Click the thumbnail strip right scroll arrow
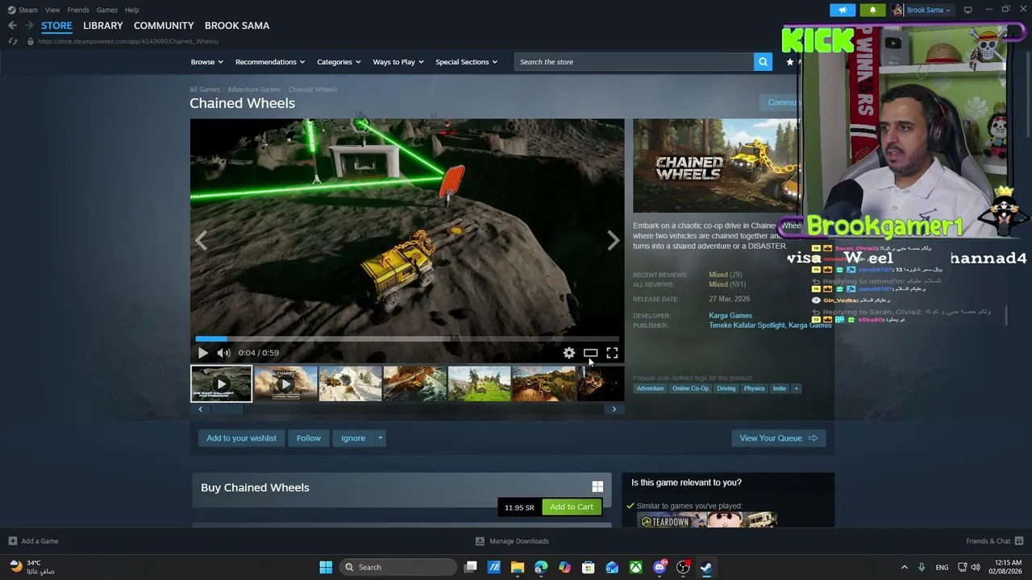 pos(614,409)
